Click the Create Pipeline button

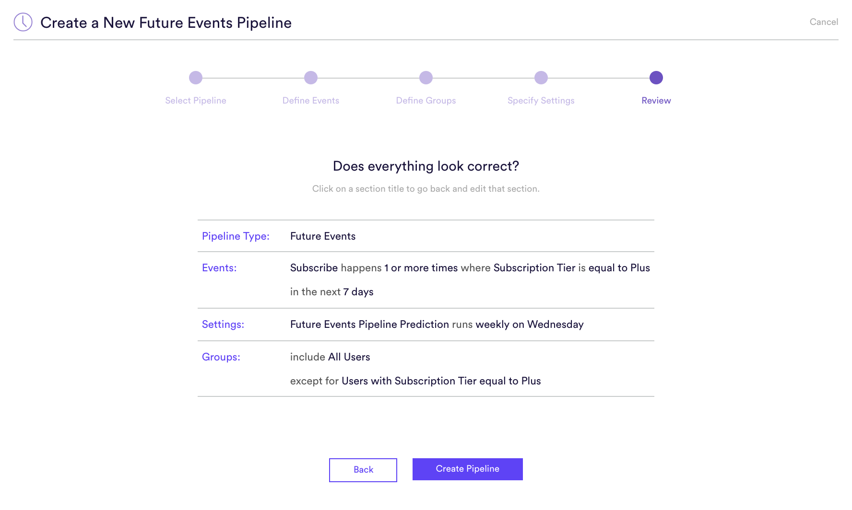pos(468,469)
